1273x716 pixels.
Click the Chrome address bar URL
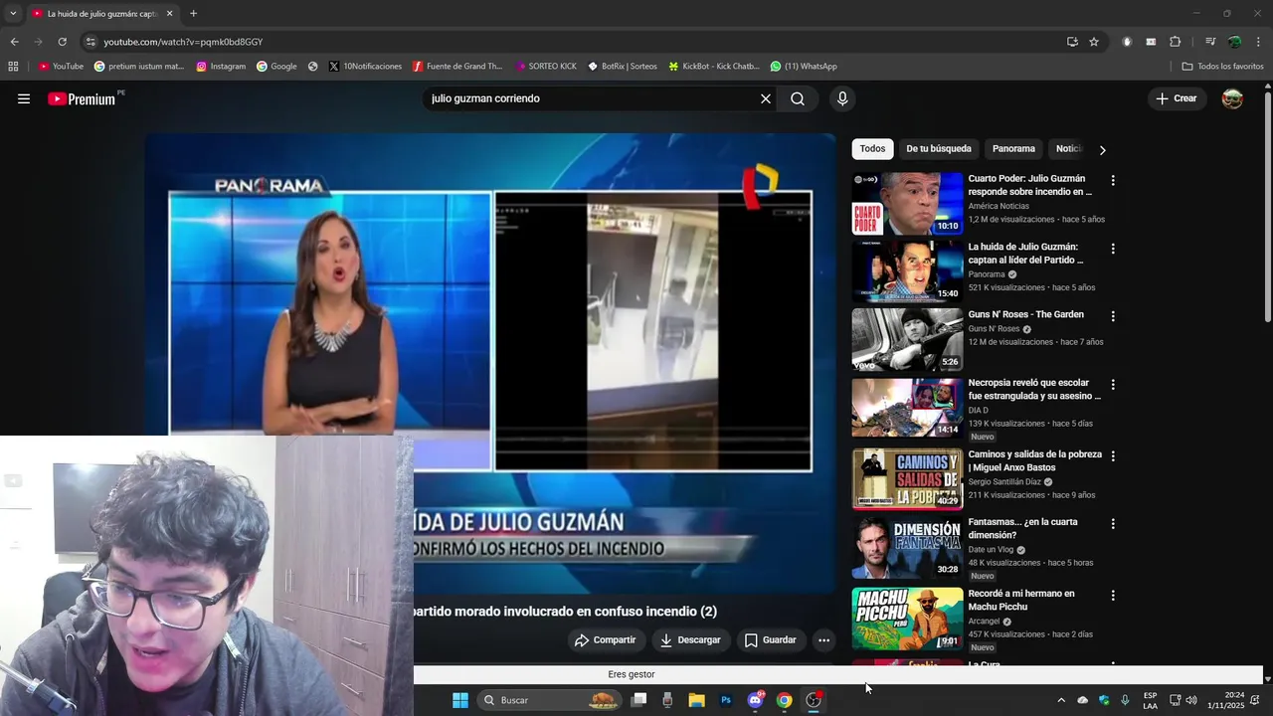183,42
